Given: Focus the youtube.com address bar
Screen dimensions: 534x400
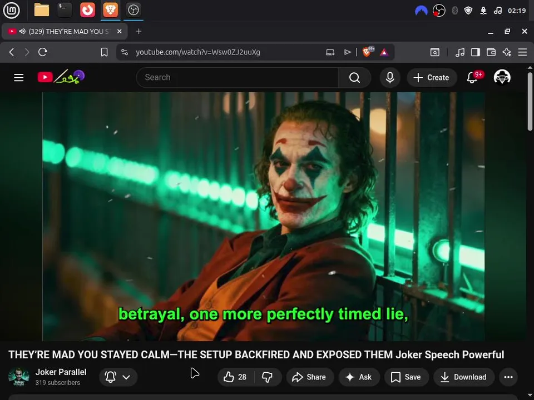Looking at the screenshot, I should [197, 52].
